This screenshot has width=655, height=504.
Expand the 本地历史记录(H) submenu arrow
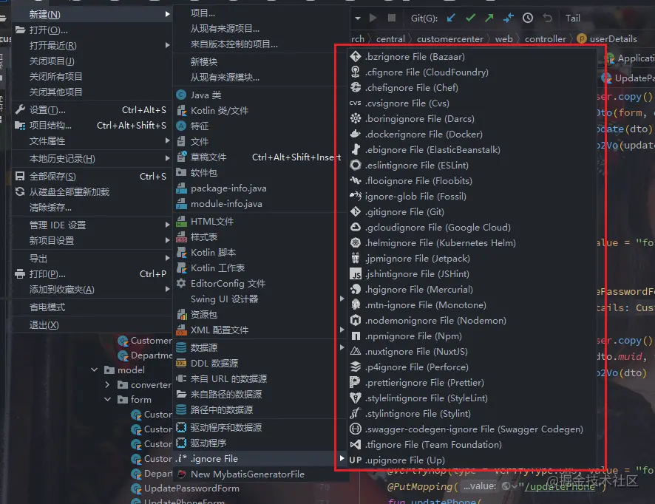point(167,158)
